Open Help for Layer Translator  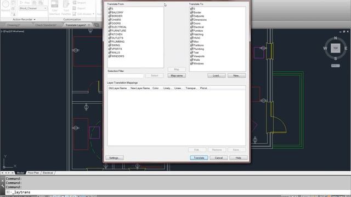[239, 158]
